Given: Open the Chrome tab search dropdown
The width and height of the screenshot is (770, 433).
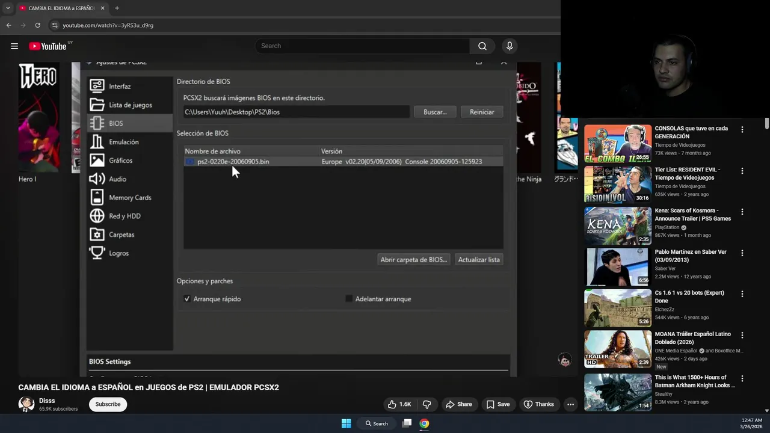Looking at the screenshot, I should (x=8, y=8).
